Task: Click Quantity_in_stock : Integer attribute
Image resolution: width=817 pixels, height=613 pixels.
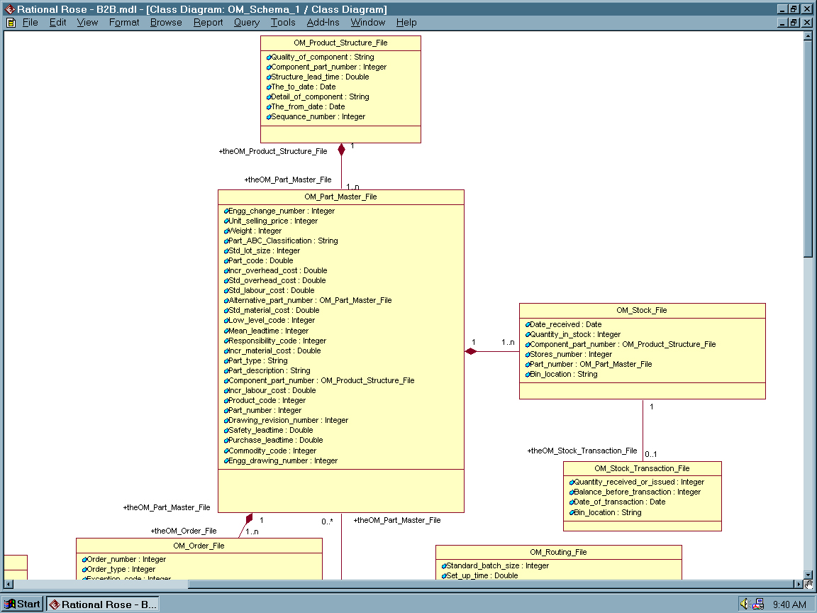Action: tap(572, 334)
